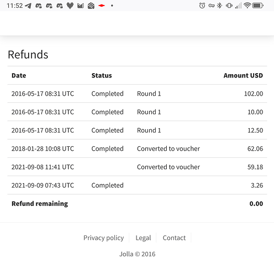Click Completed in the 102.00 row
274x275 pixels.
tap(107, 94)
